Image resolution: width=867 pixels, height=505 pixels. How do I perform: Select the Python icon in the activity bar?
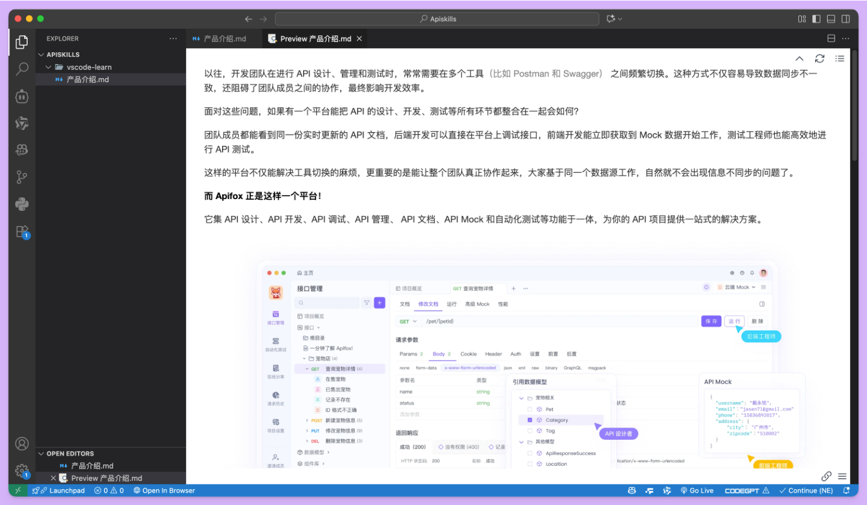22,204
